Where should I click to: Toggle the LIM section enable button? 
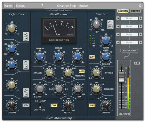[92, 105]
